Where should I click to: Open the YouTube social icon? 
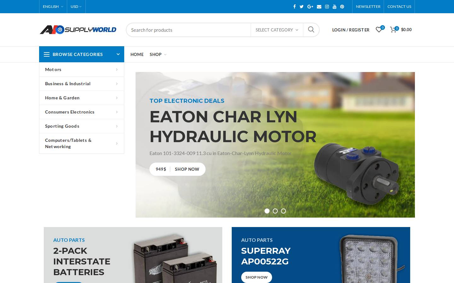click(335, 7)
